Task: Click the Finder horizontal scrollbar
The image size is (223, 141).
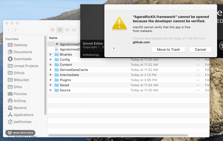Action: tap(118, 135)
